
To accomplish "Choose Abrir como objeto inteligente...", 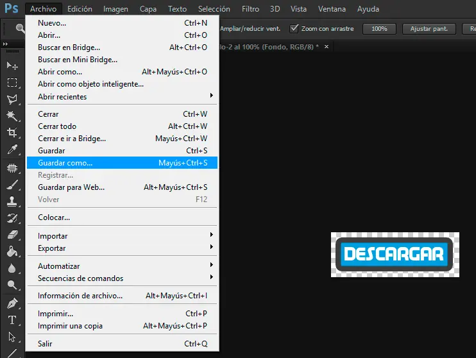I will click(x=123, y=84).
